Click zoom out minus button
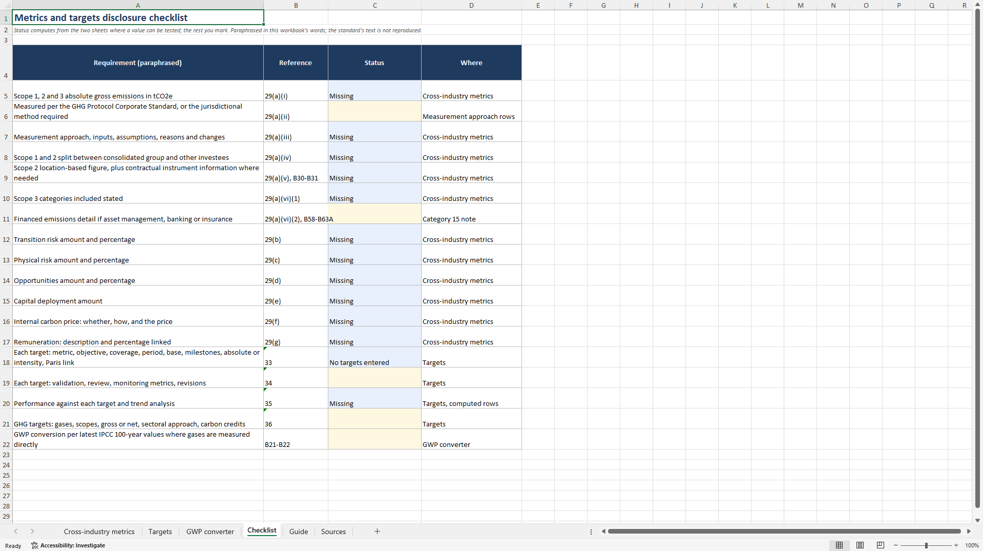Screen dimensions: 983x551 click(896, 545)
